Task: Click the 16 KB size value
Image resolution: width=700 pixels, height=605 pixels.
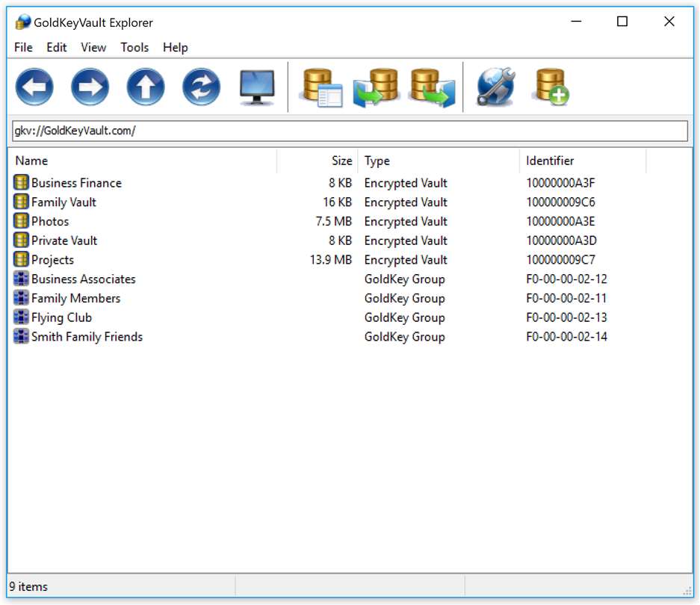Action: [337, 202]
